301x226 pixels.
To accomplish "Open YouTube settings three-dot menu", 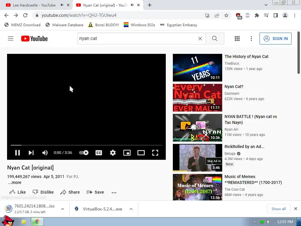I will point(251,39).
